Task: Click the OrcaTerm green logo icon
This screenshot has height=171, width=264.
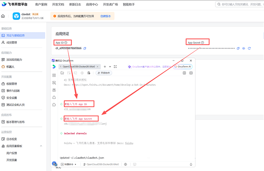Action: coord(54,67)
